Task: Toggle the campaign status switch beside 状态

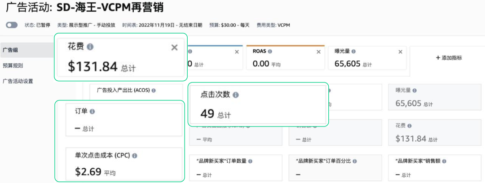Action: click(11, 26)
